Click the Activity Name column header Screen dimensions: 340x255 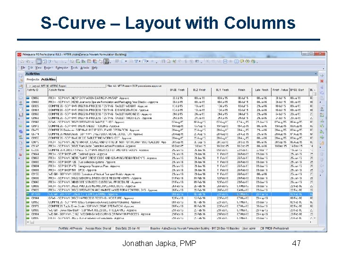tap(107, 92)
